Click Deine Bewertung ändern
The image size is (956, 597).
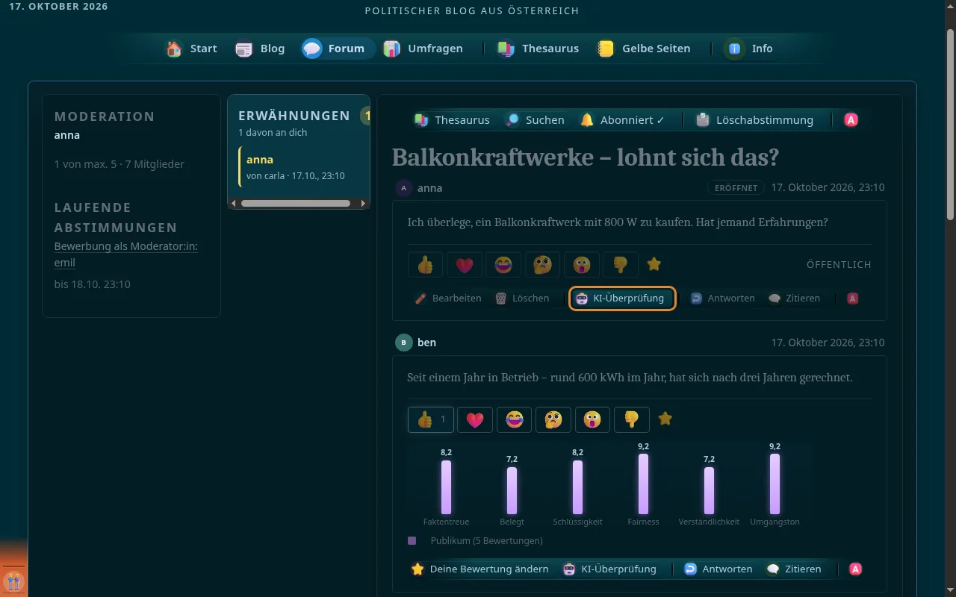pos(479,569)
